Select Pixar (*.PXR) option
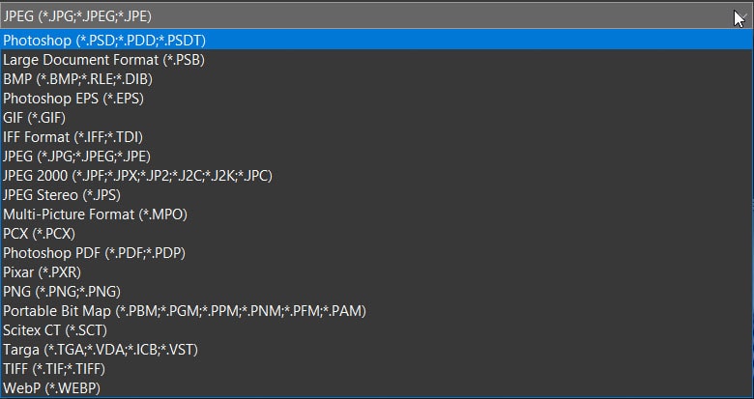754x399 pixels. pyautogui.click(x=377, y=272)
